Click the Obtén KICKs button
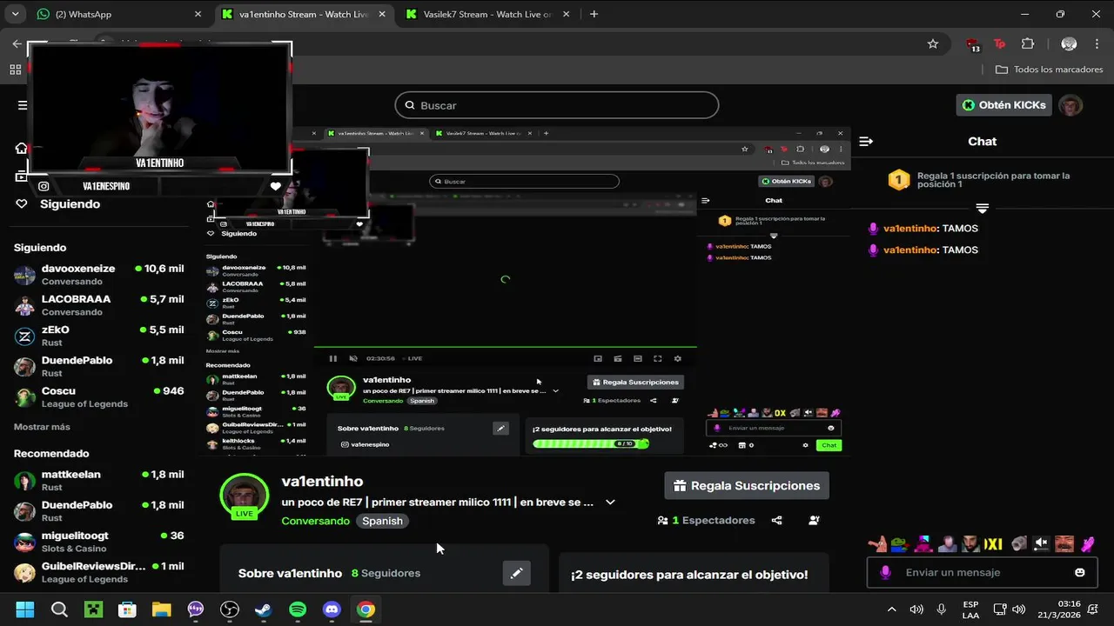1114x626 pixels. pos(1003,105)
